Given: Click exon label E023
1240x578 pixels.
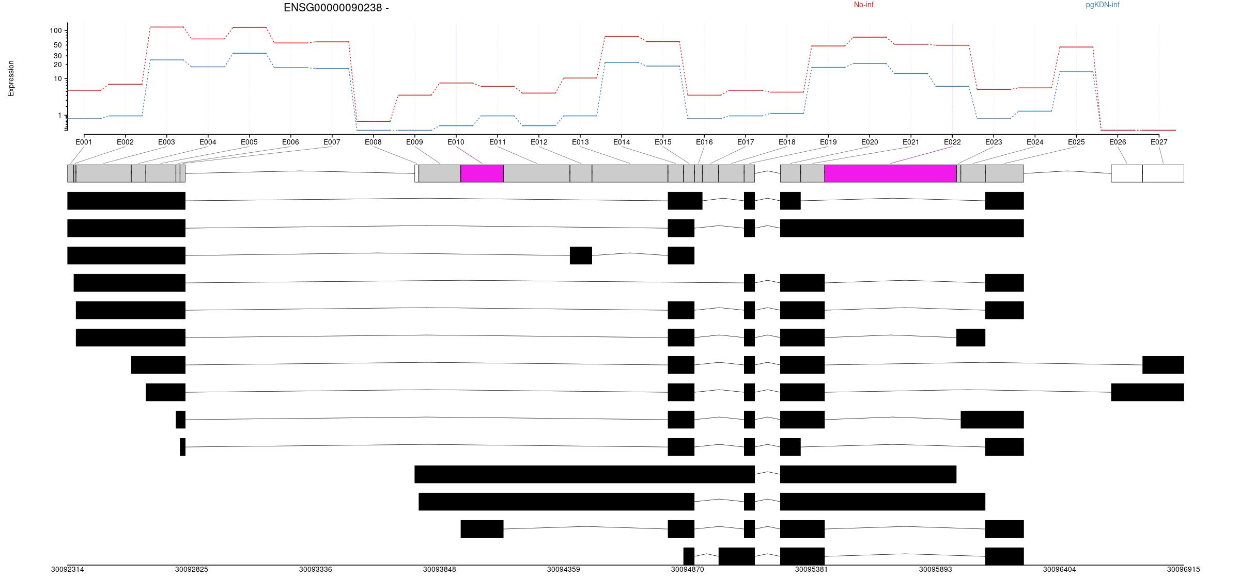Looking at the screenshot, I should click(x=994, y=142).
